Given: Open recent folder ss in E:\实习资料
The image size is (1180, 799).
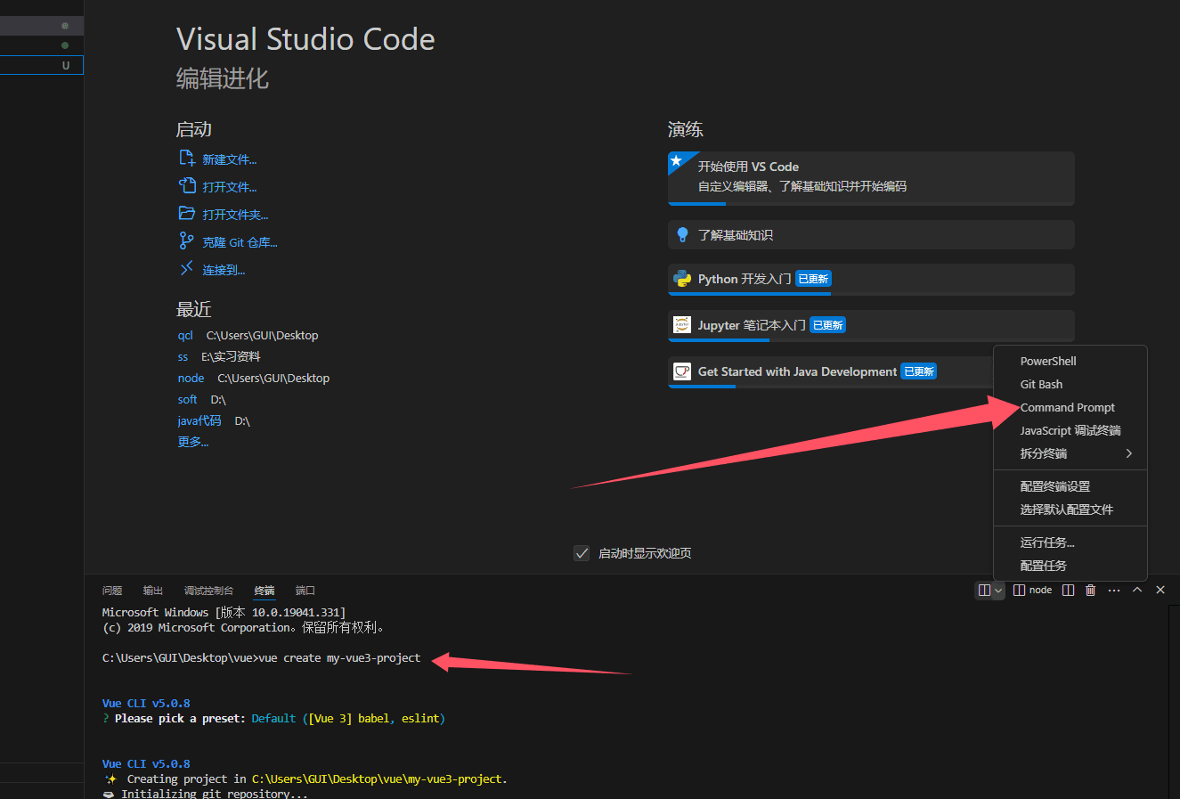Looking at the screenshot, I should 183,357.
